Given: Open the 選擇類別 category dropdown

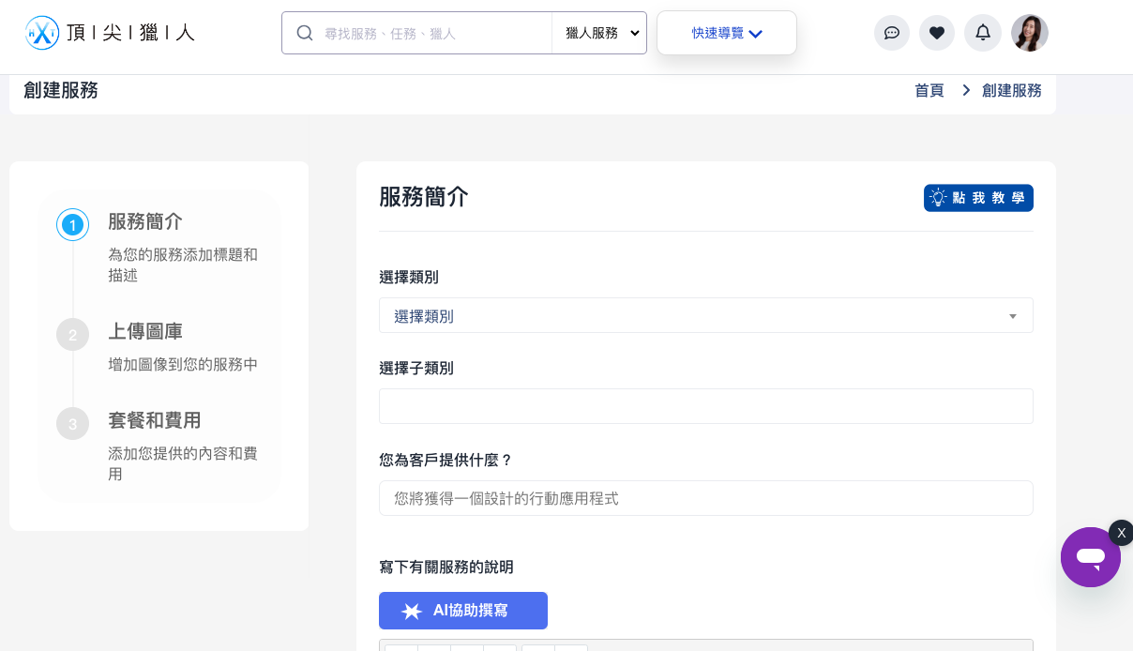Looking at the screenshot, I should (706, 315).
